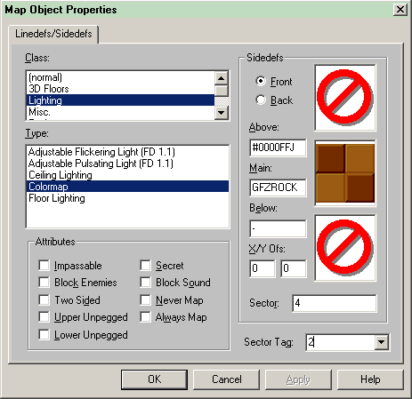The height and width of the screenshot is (399, 412).
Task: Expand the Sector Tag dropdown
Action: 381,342
